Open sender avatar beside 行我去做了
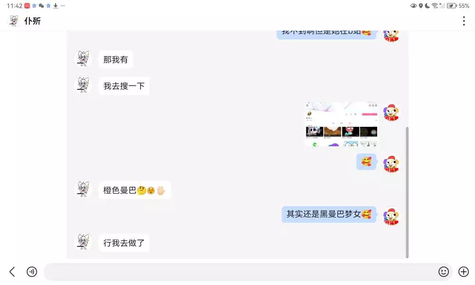475x285 pixels. 83,242
